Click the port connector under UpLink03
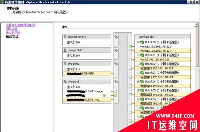 tap(130, 77)
